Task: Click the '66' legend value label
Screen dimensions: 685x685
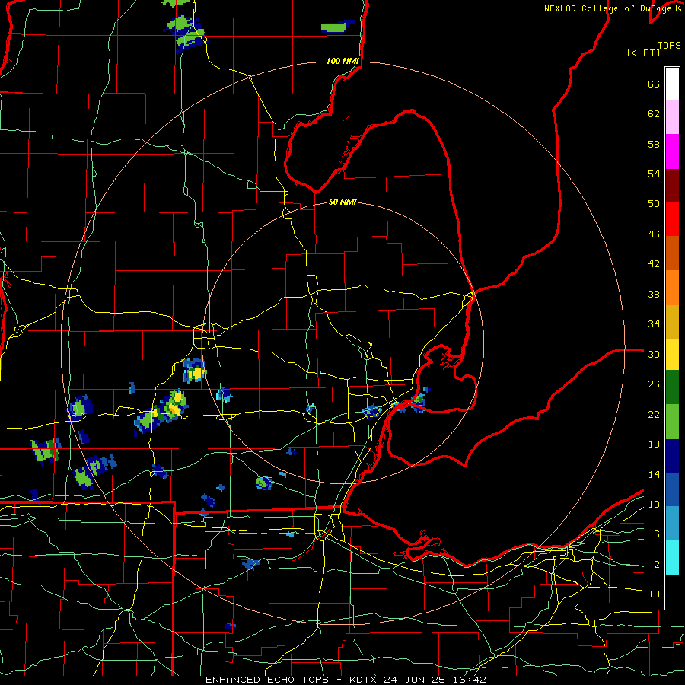Action: click(x=654, y=84)
